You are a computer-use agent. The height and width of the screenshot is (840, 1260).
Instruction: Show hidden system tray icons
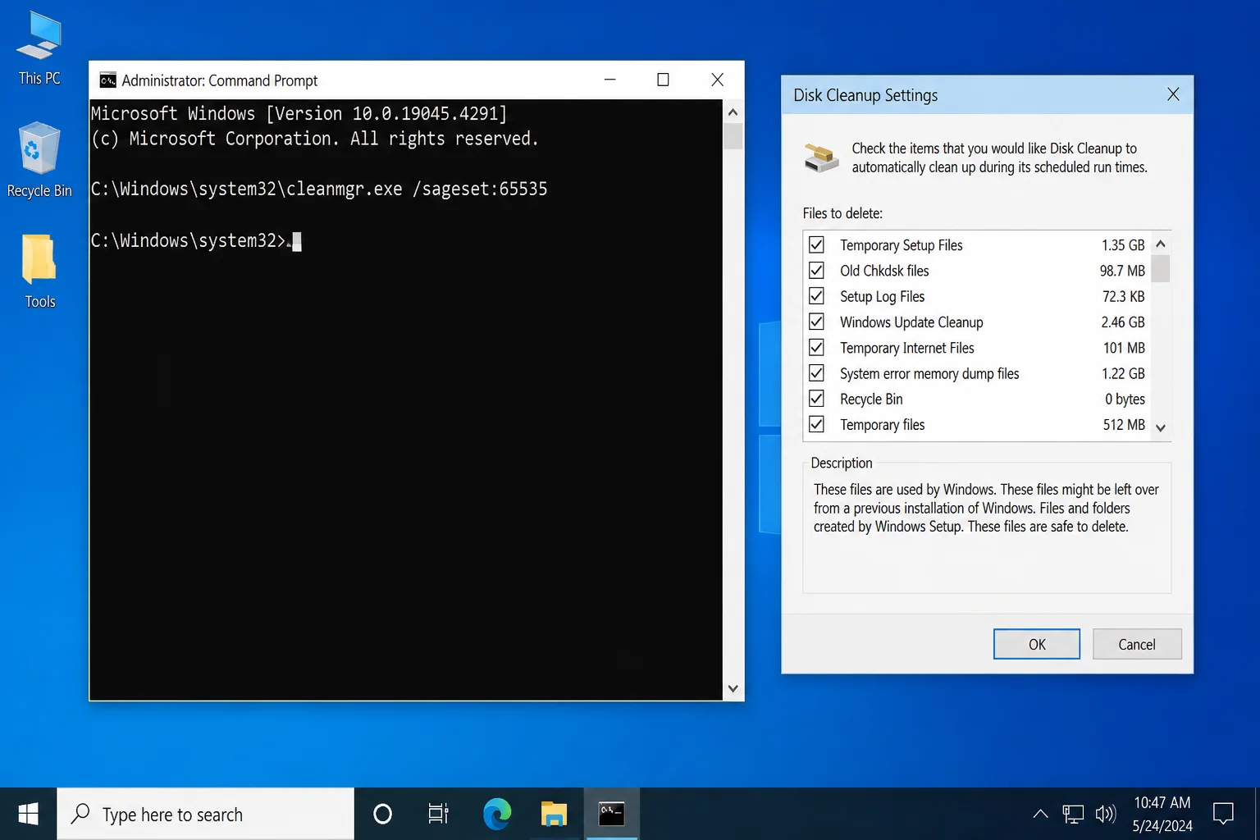coord(1040,814)
